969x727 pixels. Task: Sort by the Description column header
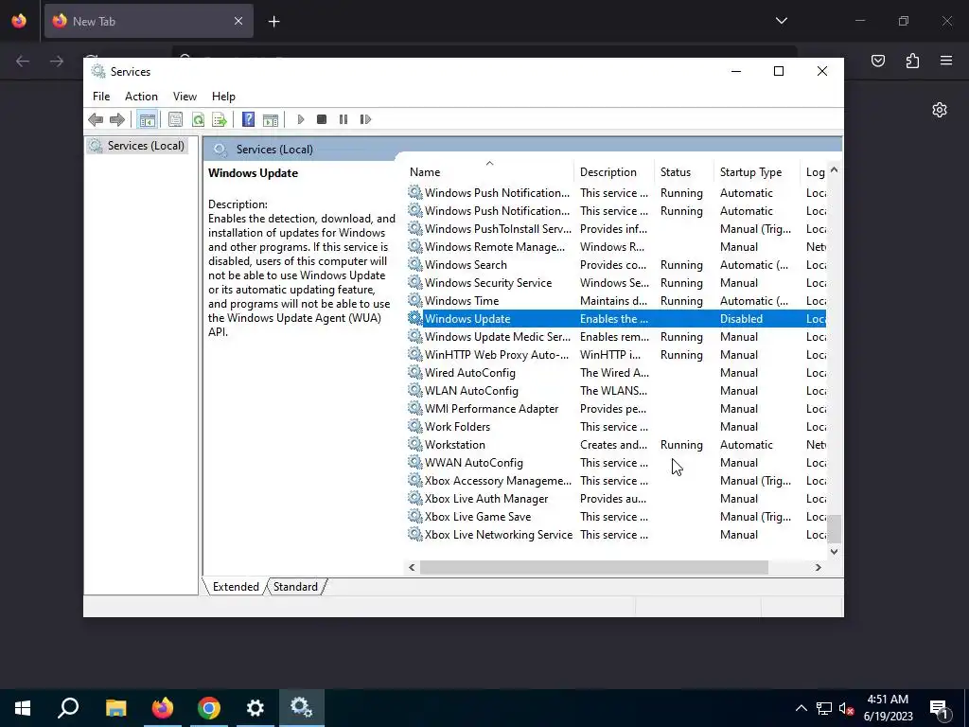614,172
